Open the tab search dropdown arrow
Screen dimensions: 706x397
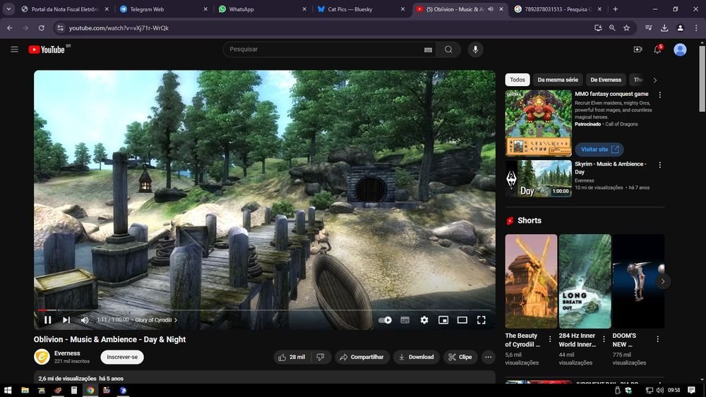pos(8,9)
